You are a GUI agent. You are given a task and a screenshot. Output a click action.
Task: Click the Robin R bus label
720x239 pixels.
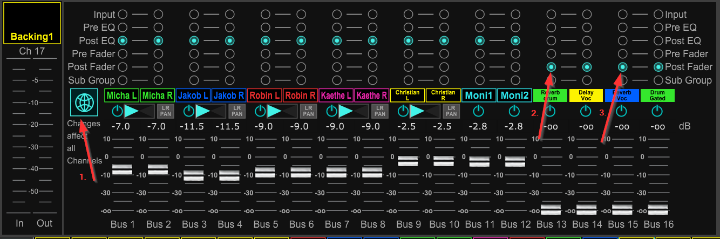(301, 96)
